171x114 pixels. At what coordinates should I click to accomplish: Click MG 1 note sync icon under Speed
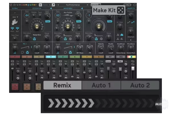[x=15, y=53]
